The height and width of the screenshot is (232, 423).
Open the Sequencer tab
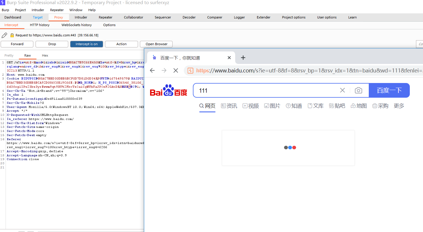click(x=163, y=17)
